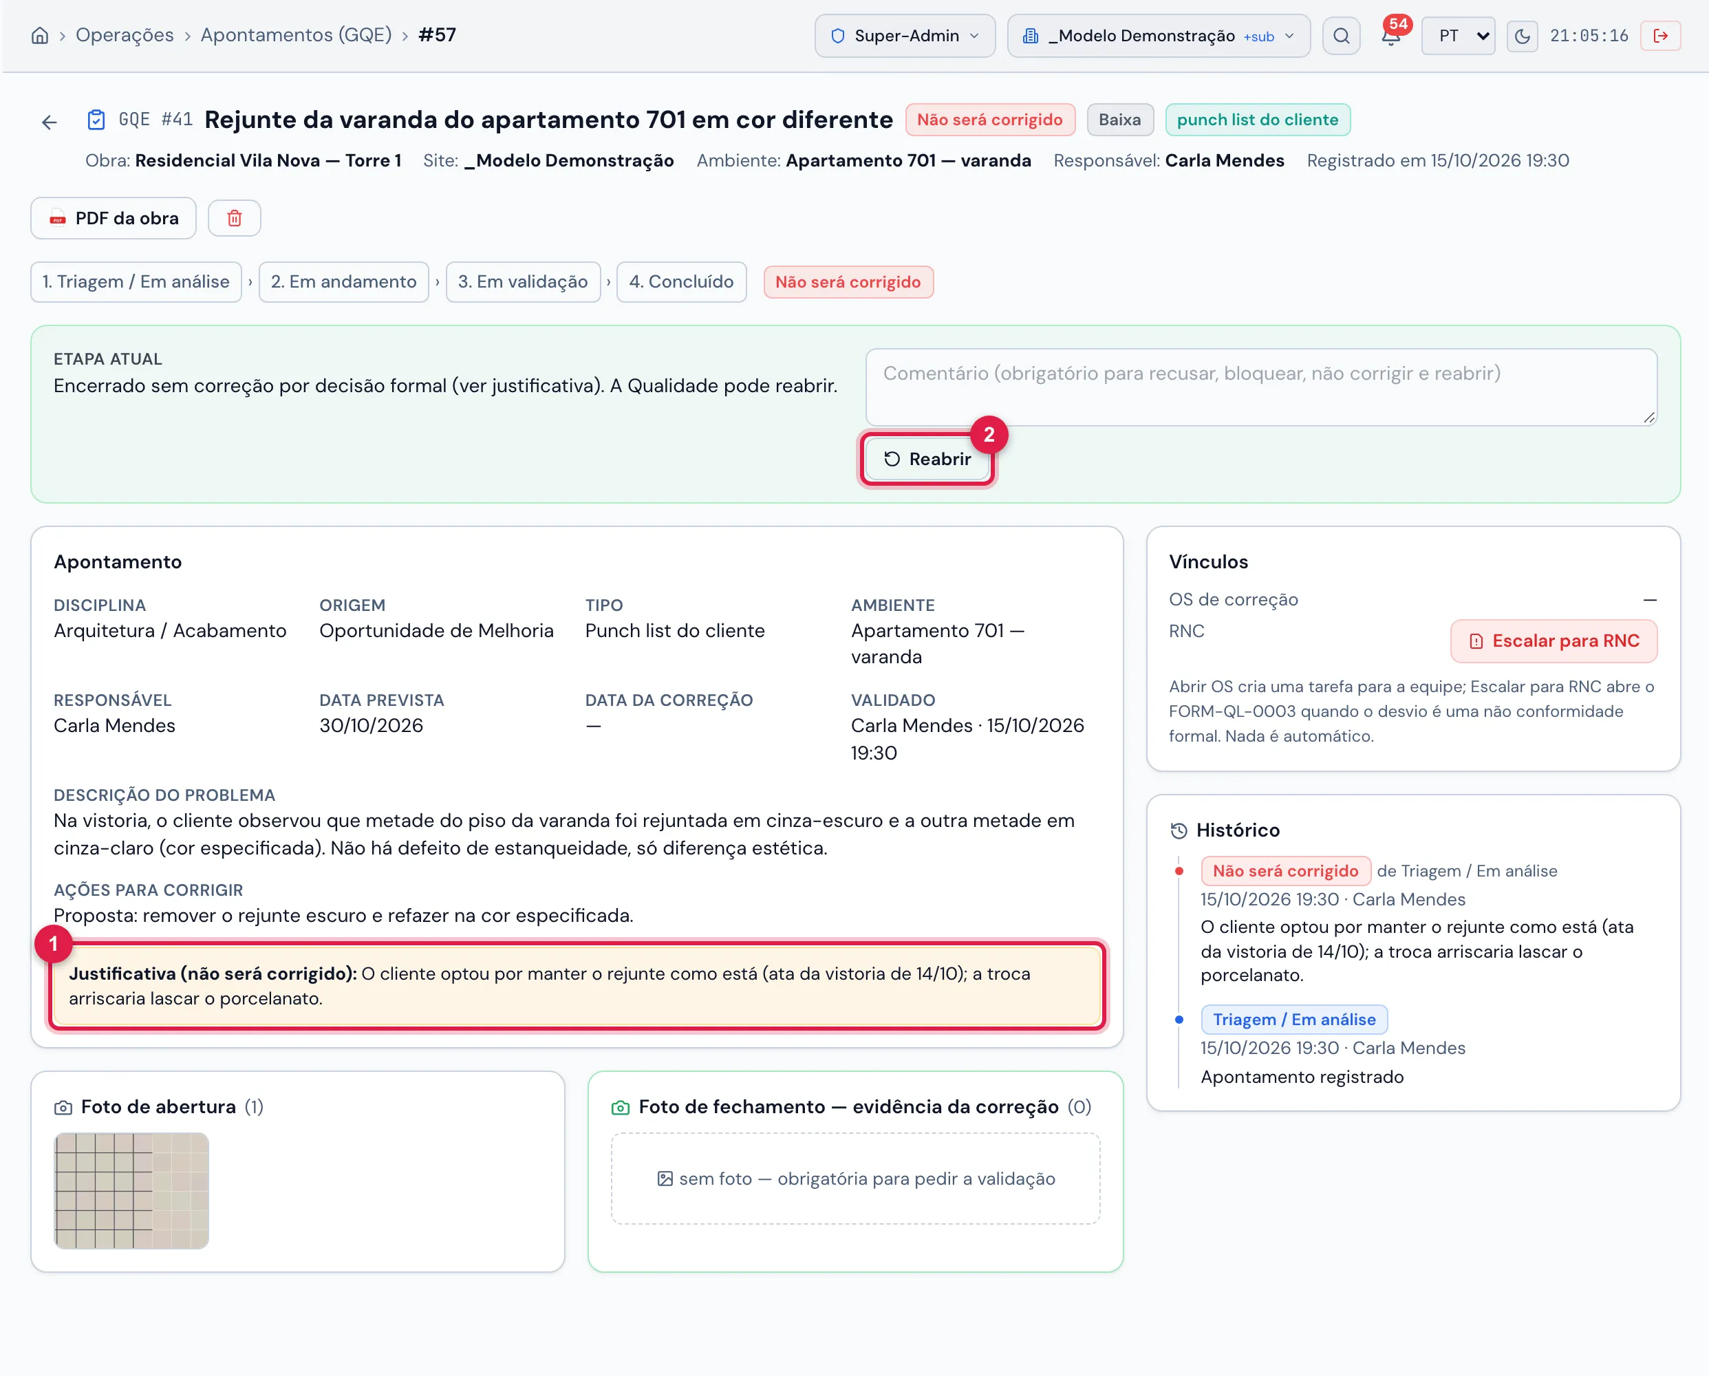Click punch list do cliente tag
1709x1376 pixels.
pyautogui.click(x=1257, y=120)
